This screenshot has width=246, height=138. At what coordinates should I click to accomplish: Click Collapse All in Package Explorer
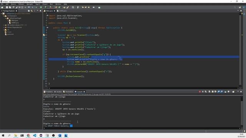click(x=29, y=11)
